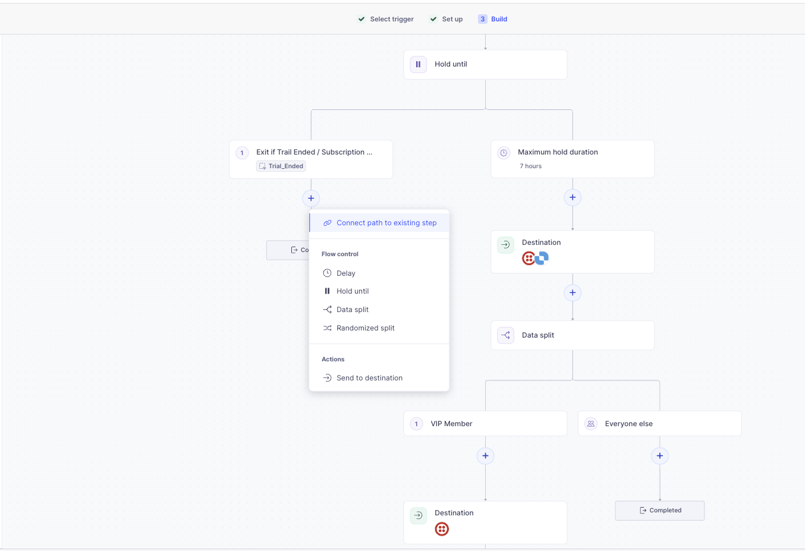This screenshot has height=551, width=805.
Task: Open the add-step plus under Everyone else
Action: (x=659, y=455)
